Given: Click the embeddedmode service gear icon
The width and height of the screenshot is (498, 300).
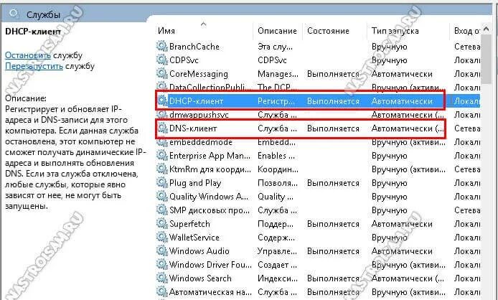Looking at the screenshot, I should coord(162,142).
